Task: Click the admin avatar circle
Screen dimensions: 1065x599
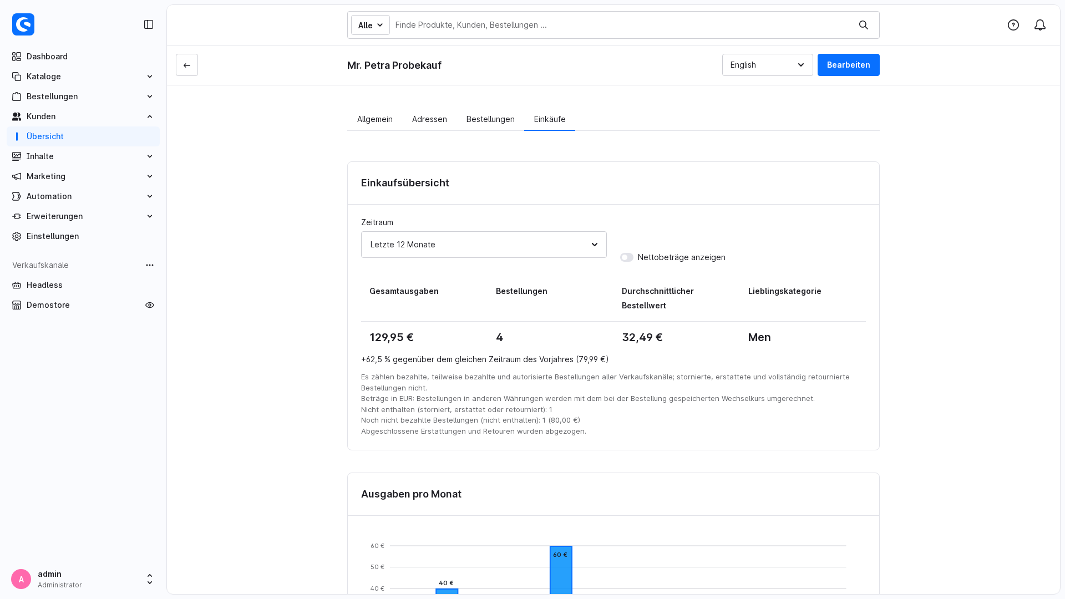Action: [21, 579]
